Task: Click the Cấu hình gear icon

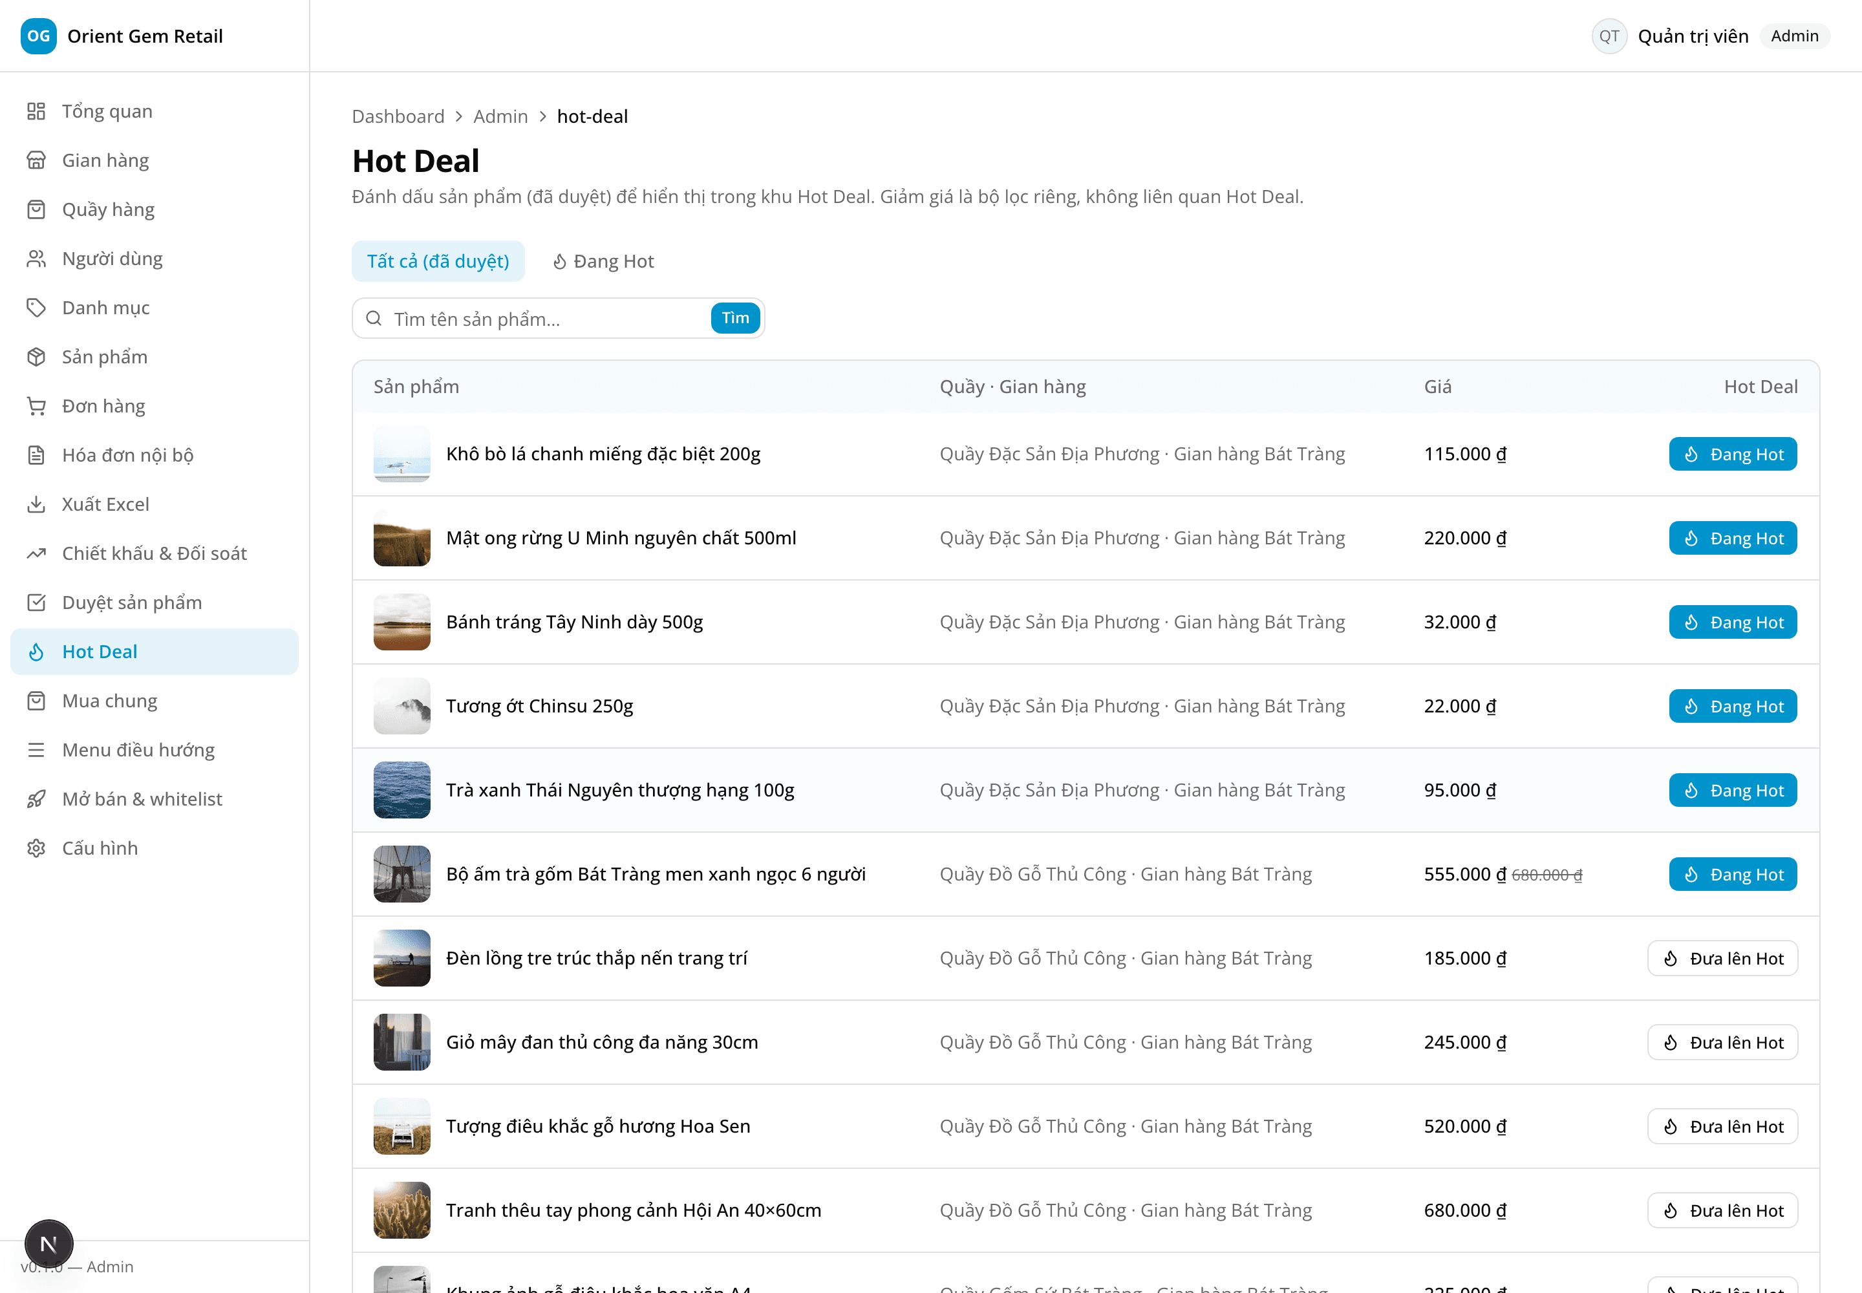Action: (36, 848)
